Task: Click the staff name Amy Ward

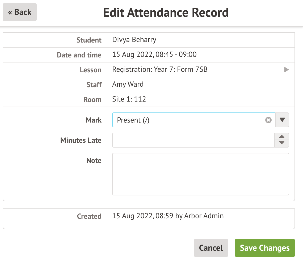Action: pos(128,85)
